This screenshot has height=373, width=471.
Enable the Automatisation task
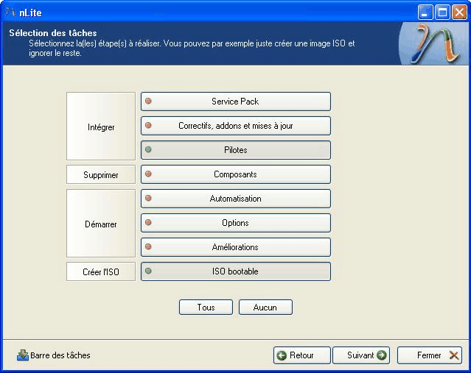[x=236, y=199]
